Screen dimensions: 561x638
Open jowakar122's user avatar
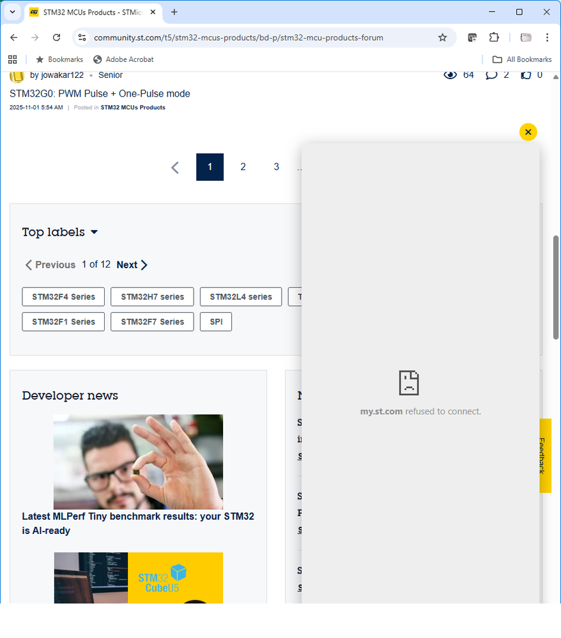pos(17,76)
